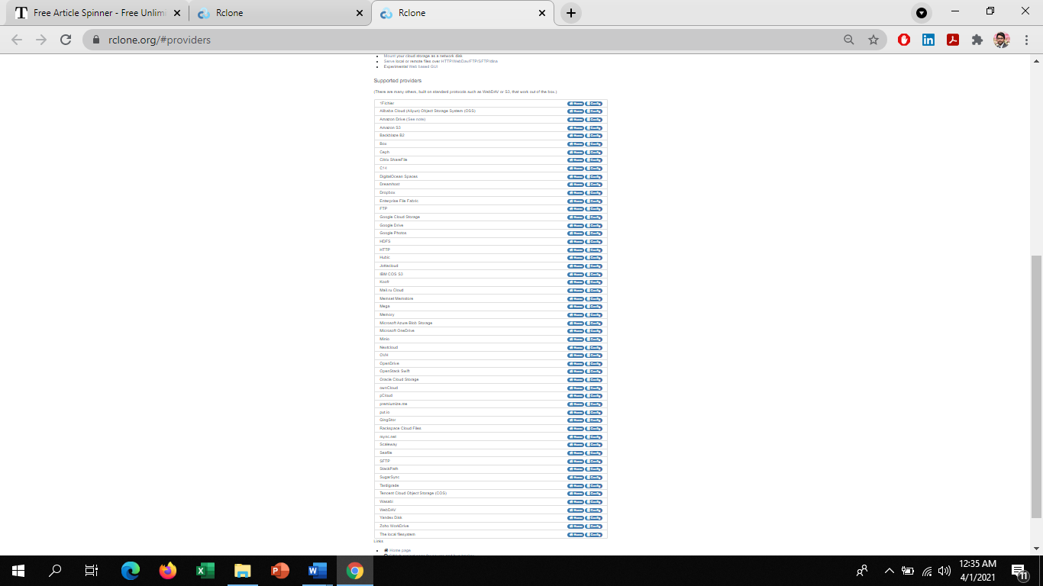Go back to the previous page

pyautogui.click(x=17, y=40)
